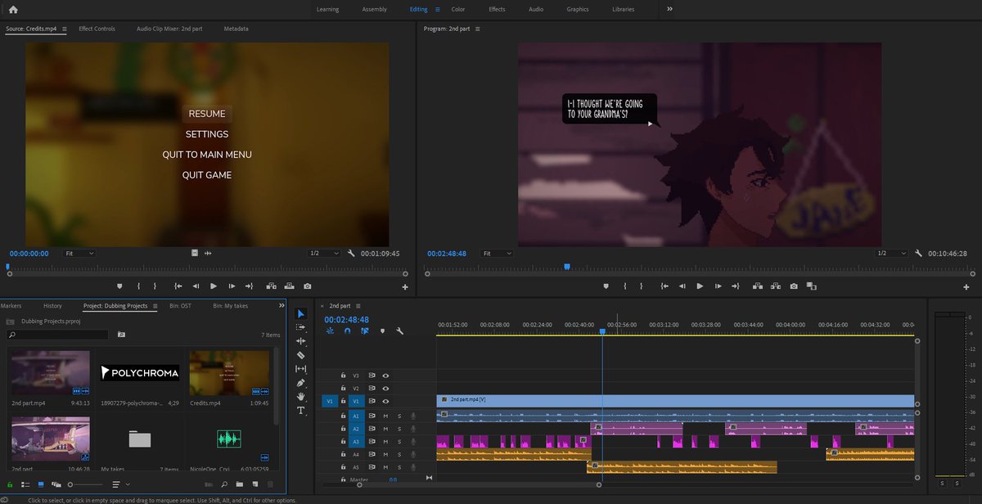Open Program: 2nd part panel menu
This screenshot has height=504, width=982.
(x=477, y=29)
